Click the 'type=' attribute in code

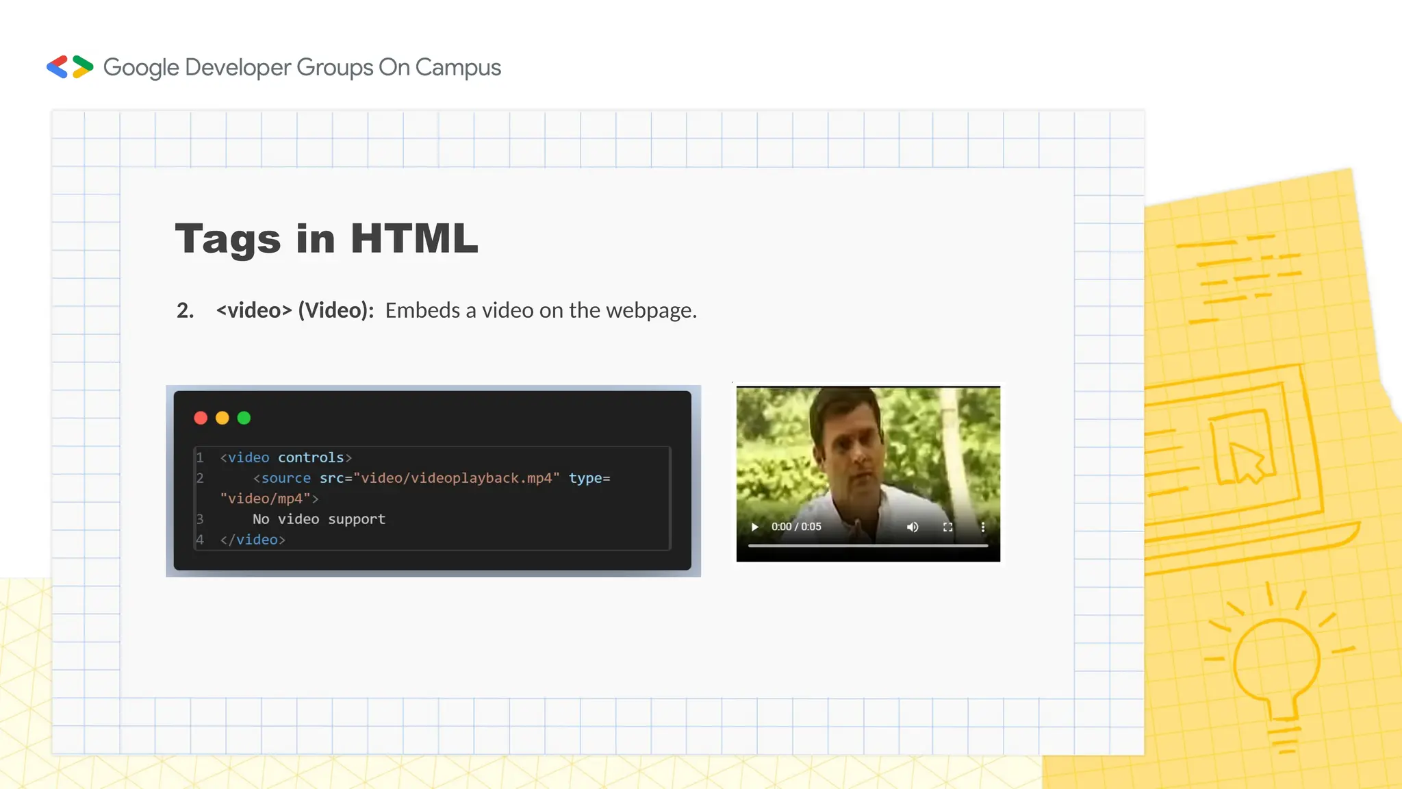pos(589,478)
